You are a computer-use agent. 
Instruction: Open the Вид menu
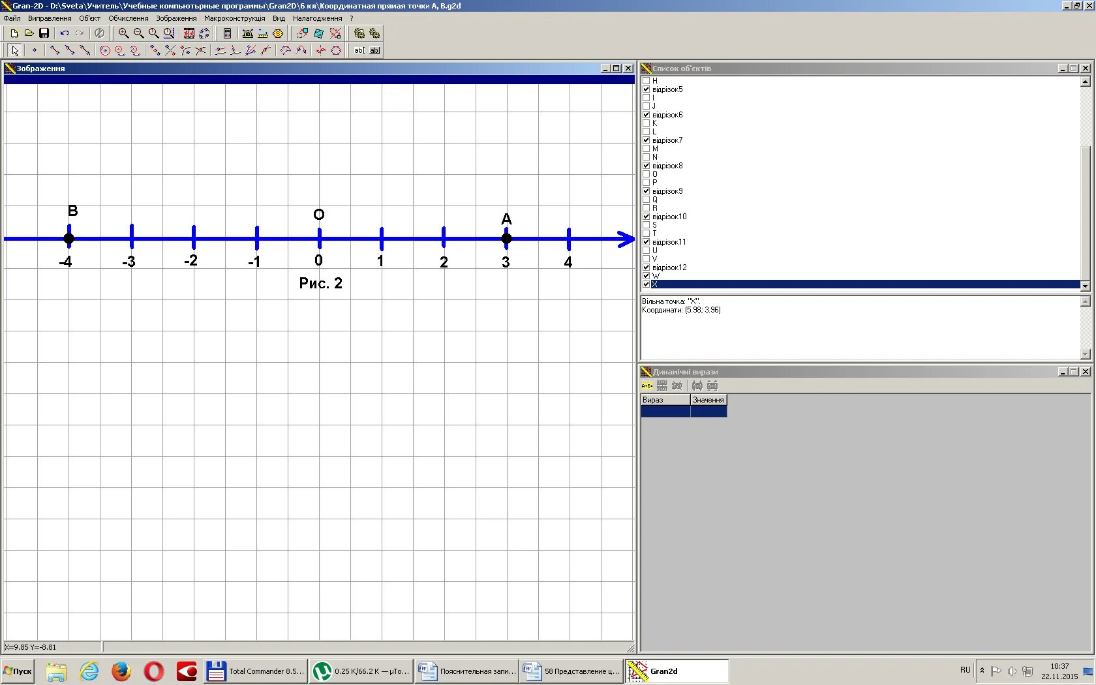click(x=279, y=18)
